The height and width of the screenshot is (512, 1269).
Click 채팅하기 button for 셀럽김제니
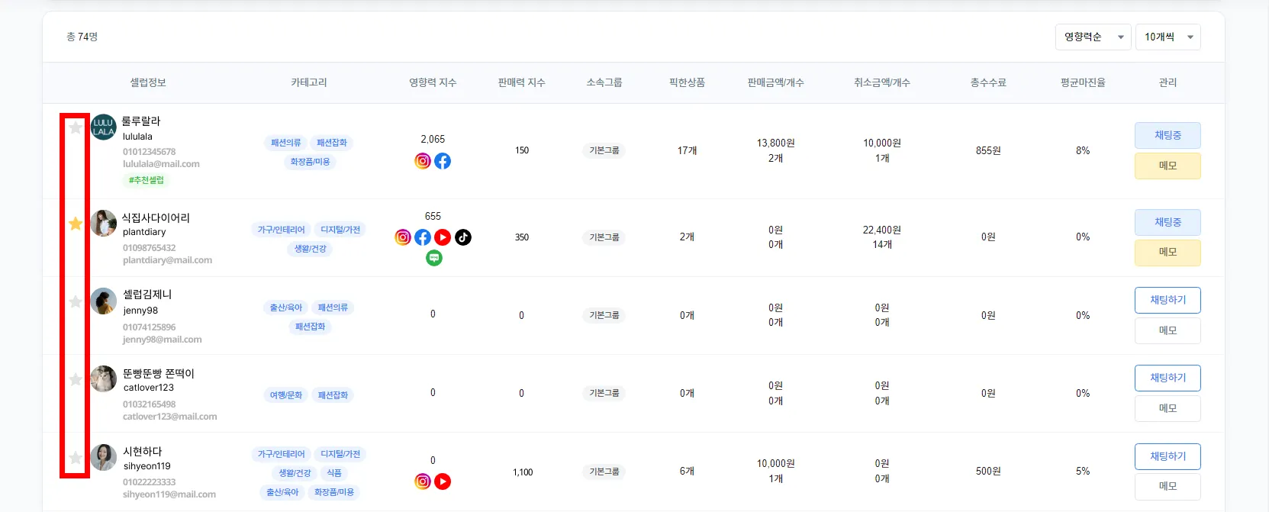coord(1168,300)
